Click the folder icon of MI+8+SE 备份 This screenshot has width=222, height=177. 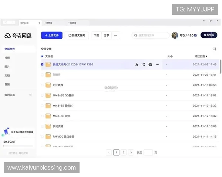coord(48,116)
